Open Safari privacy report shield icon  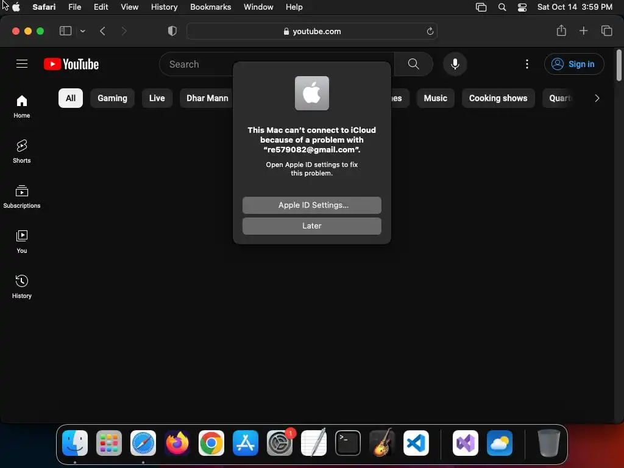point(172,31)
